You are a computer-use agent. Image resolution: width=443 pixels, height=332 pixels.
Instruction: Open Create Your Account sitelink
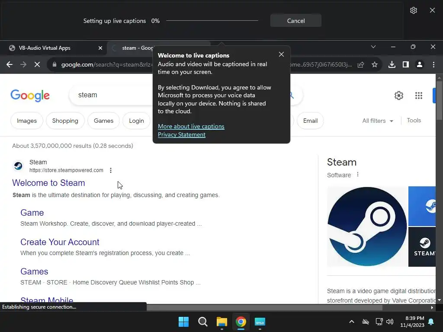[60, 242]
